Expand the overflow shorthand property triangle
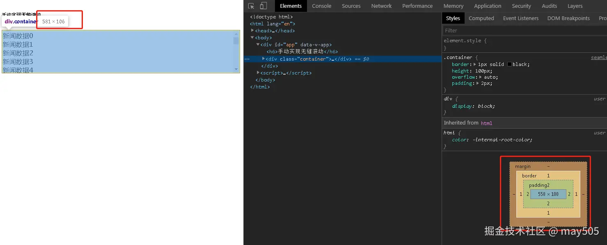 pos(481,77)
